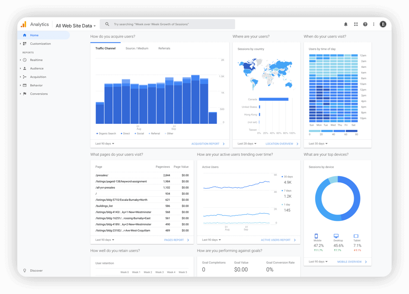This screenshot has width=409, height=294.
Task: Open the three-dot more options menu
Action: 374,24
